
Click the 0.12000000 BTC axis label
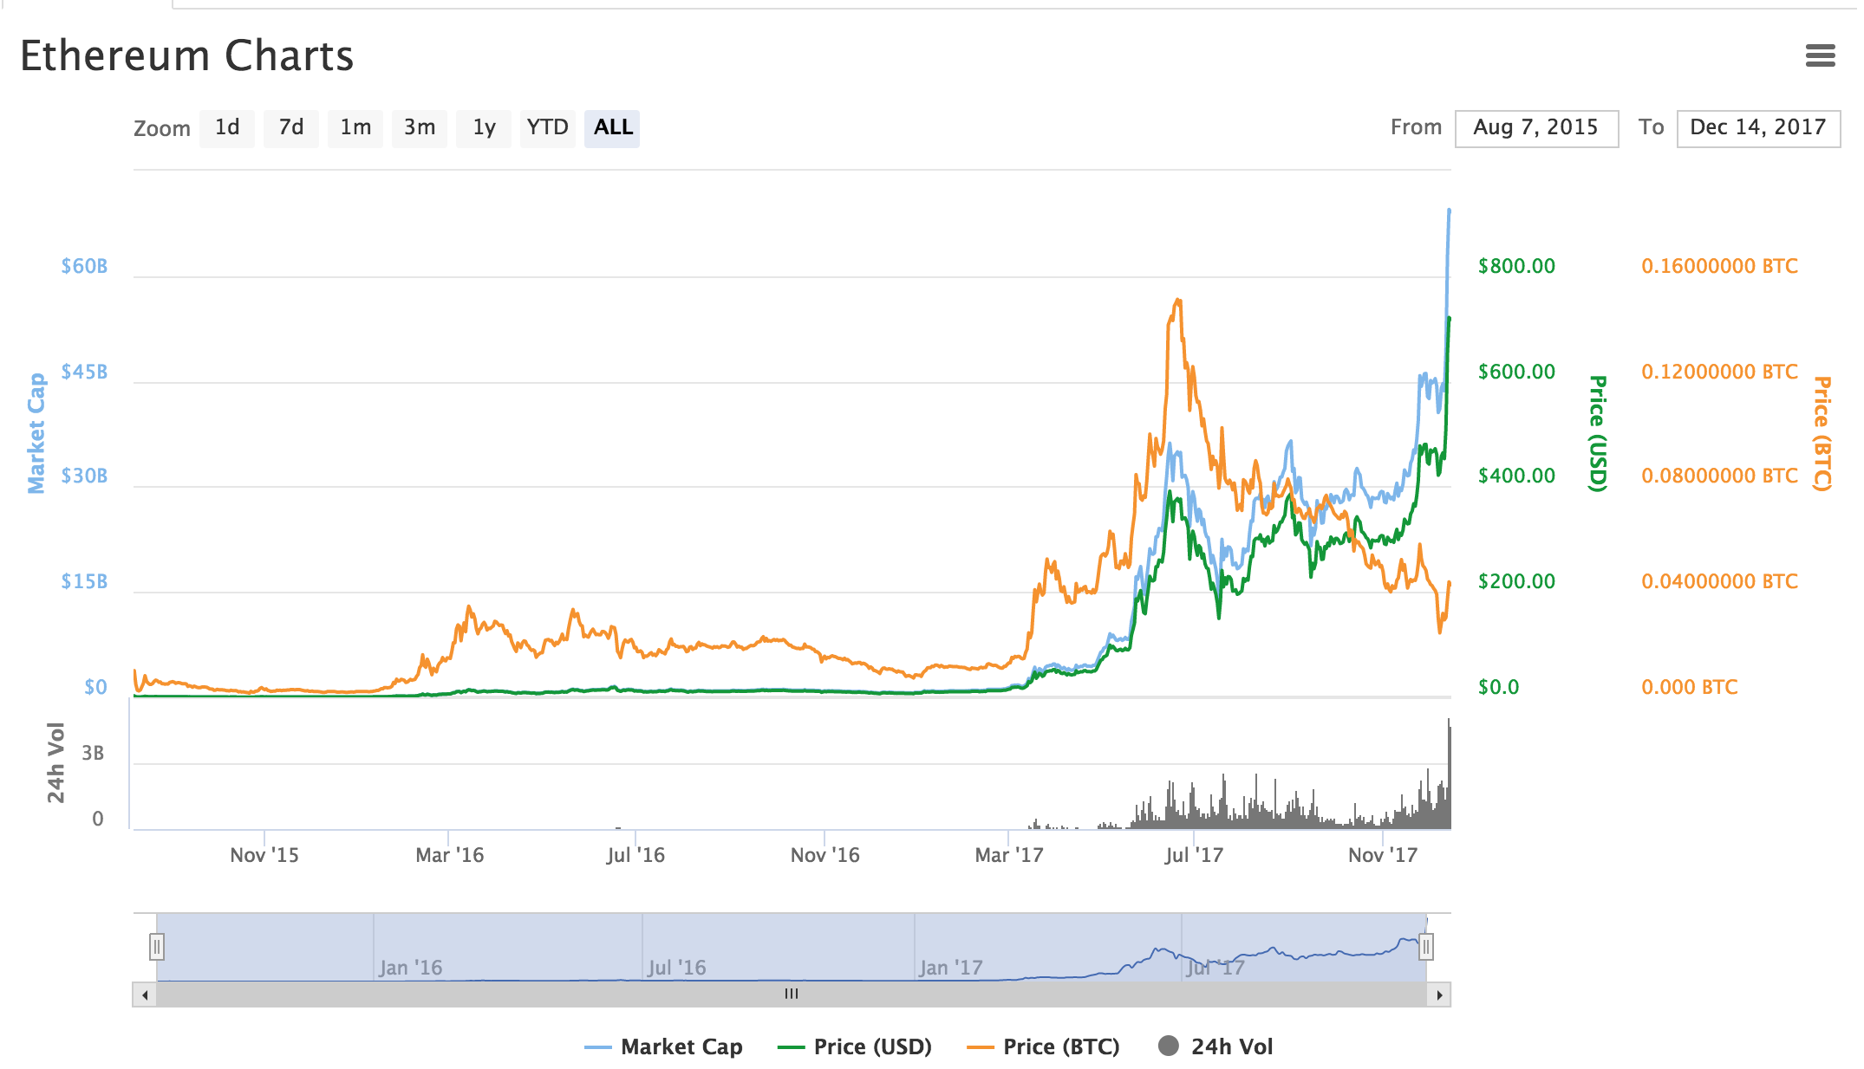coord(1719,372)
